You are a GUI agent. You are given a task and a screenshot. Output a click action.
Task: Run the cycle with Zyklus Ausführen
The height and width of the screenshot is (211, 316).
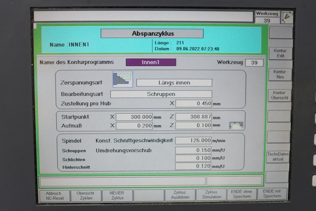click(180, 195)
